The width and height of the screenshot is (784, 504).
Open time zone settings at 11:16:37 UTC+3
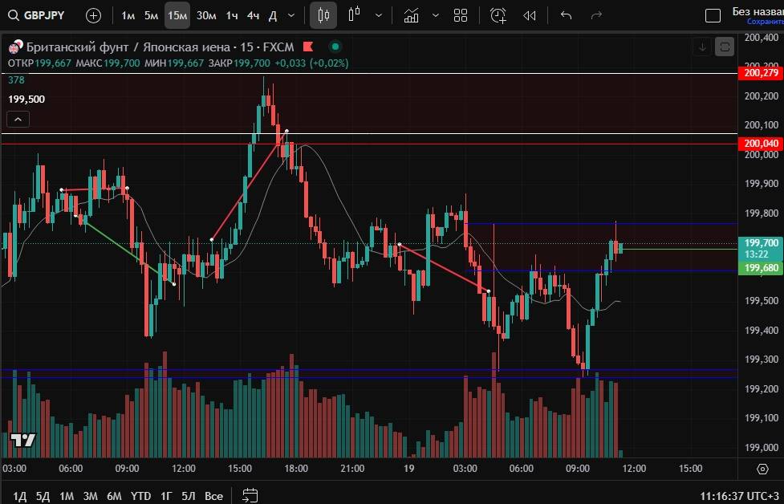point(739,495)
